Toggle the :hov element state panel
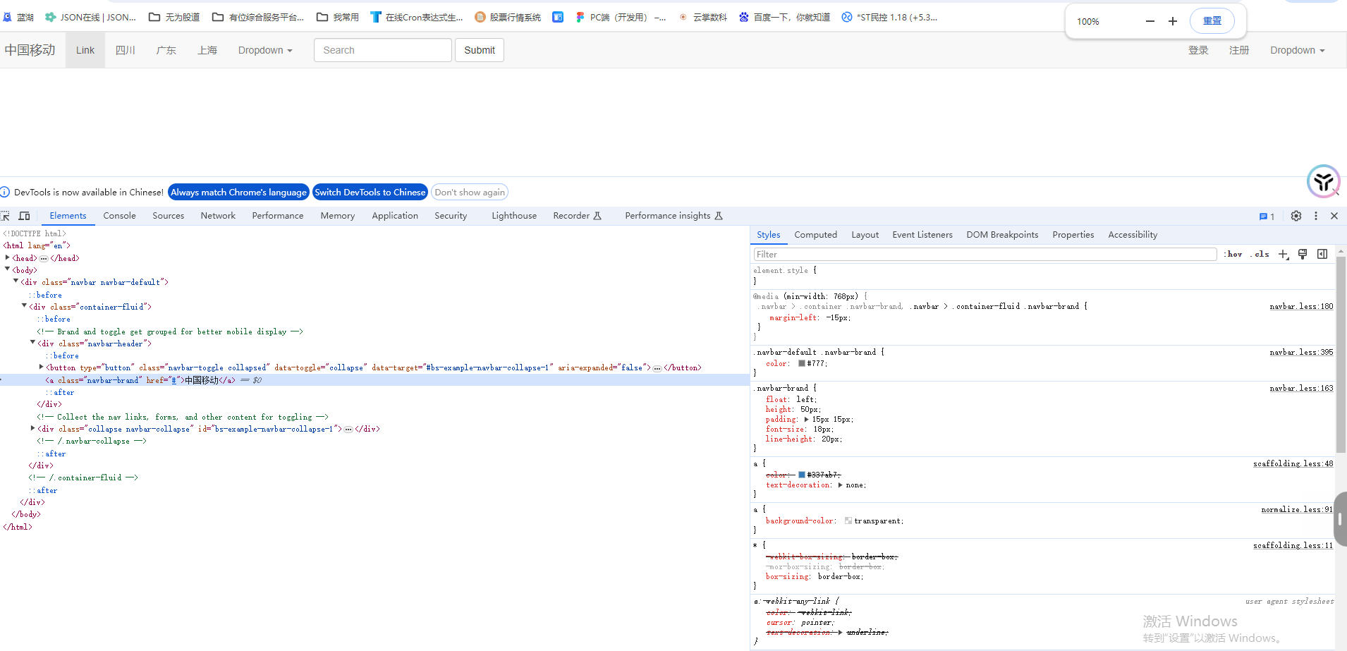1347x651 pixels. (x=1233, y=255)
